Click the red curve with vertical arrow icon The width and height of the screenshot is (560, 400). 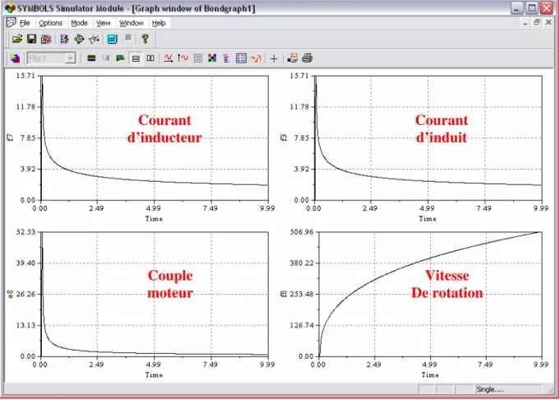[183, 58]
